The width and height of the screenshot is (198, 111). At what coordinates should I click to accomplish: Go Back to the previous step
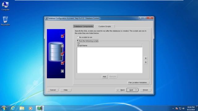coord(121,90)
